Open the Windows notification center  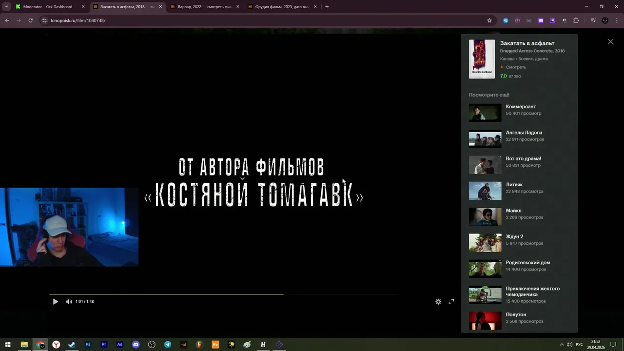click(x=613, y=344)
